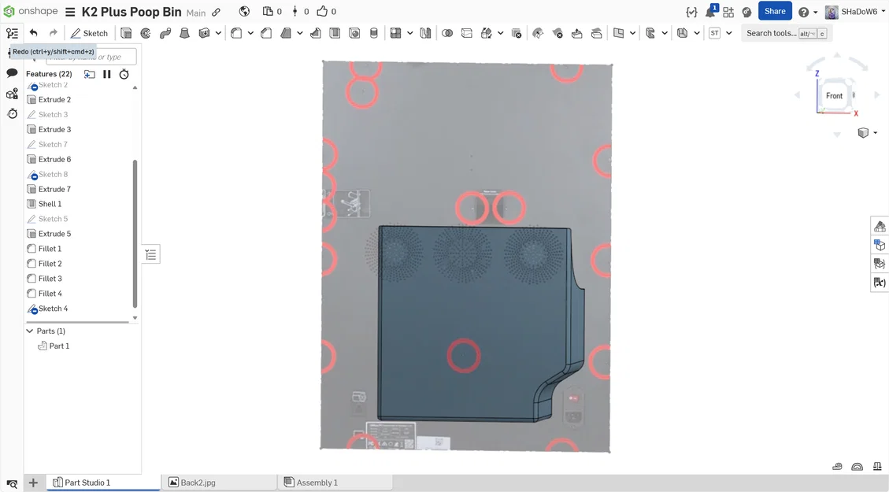889x492 pixels.
Task: Select the Mirror tool
Action: point(425,33)
